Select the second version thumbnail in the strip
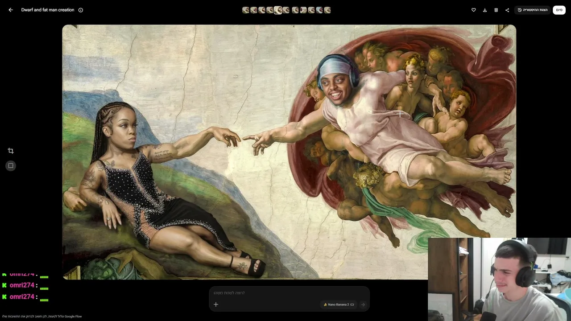Screen dimensions: 571x321 [x=254, y=10]
